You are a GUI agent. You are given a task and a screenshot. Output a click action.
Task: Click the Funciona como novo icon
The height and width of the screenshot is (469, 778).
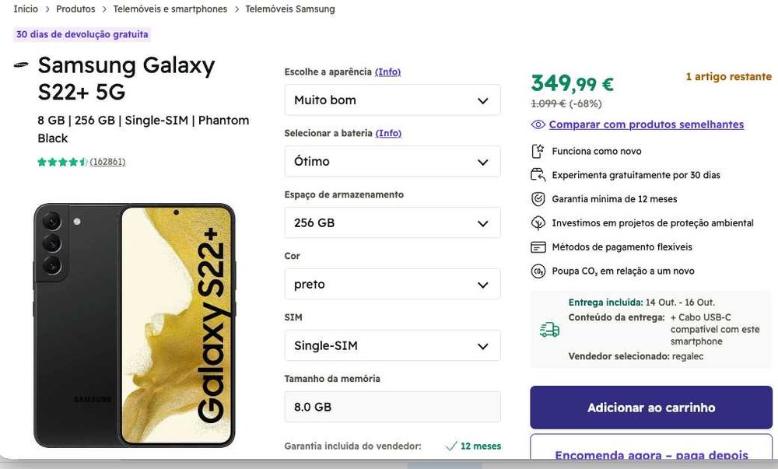(x=538, y=151)
